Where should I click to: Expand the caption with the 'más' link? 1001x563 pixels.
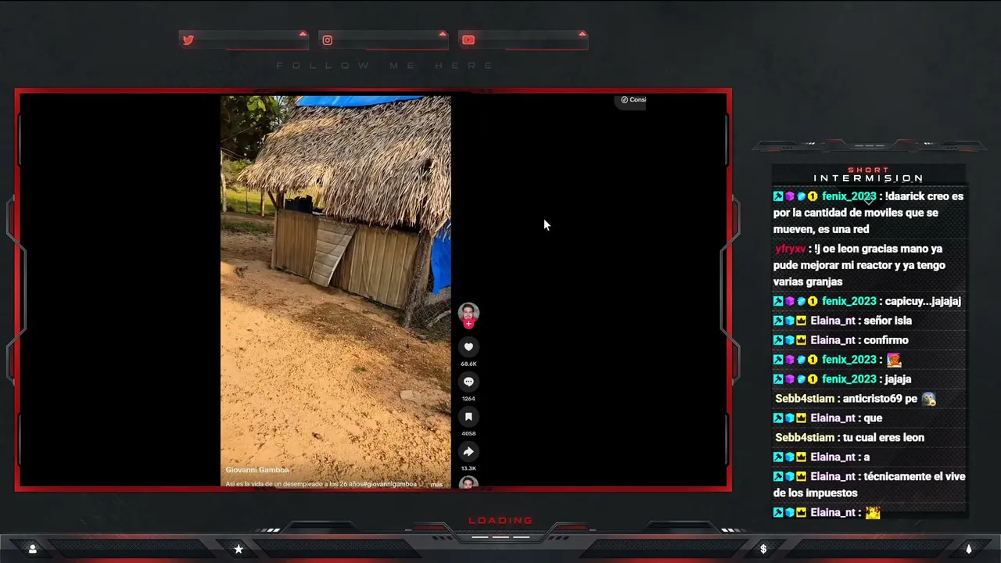tap(436, 484)
